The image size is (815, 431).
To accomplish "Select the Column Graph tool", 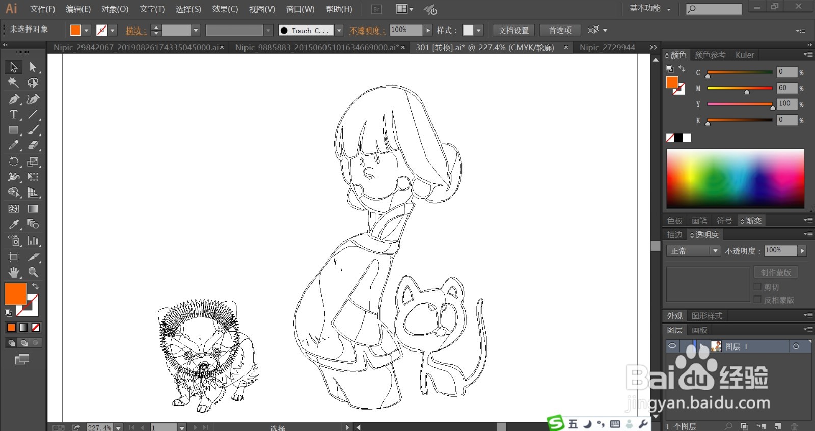I will pos(33,241).
